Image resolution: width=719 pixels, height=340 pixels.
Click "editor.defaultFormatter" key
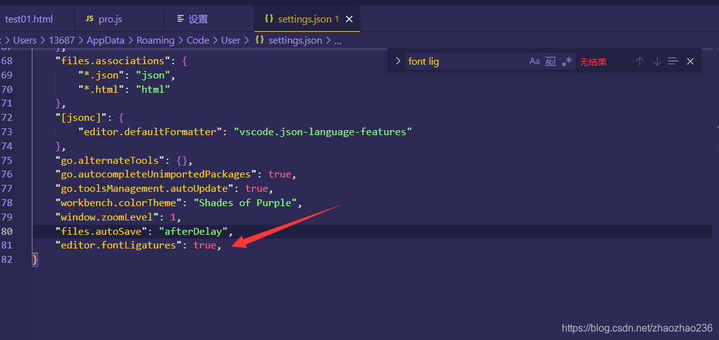click(150, 132)
